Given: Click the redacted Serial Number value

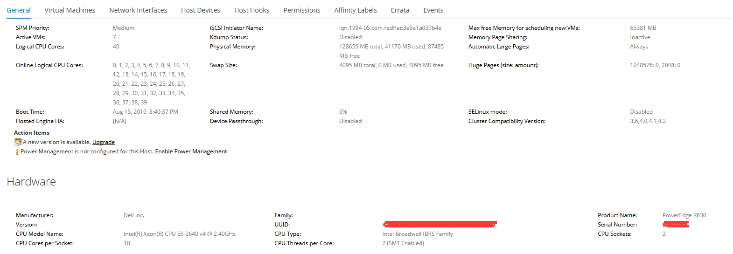Looking at the screenshot, I should pos(676,225).
